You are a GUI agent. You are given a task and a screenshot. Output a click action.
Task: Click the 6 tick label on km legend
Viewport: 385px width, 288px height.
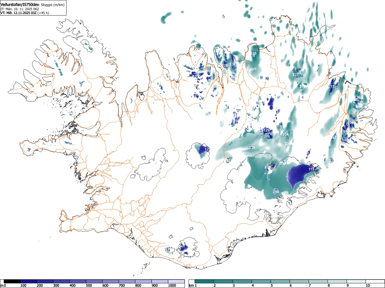pos(291,286)
